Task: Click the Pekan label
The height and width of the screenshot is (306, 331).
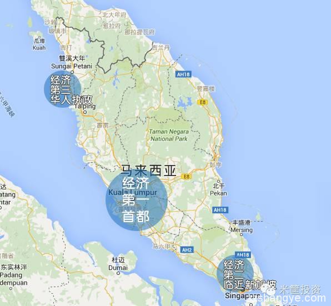Action: [x=218, y=193]
